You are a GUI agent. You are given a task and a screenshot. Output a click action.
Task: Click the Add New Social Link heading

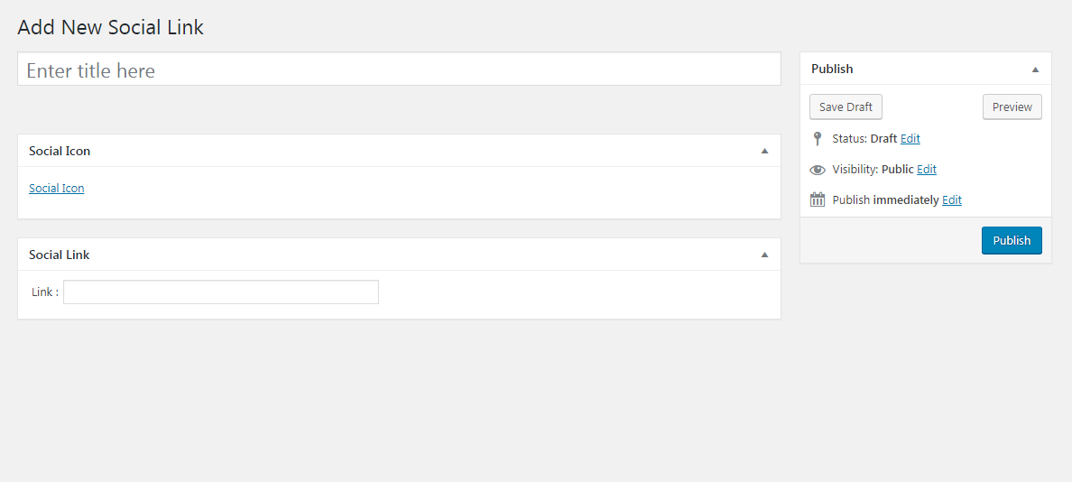point(111,27)
